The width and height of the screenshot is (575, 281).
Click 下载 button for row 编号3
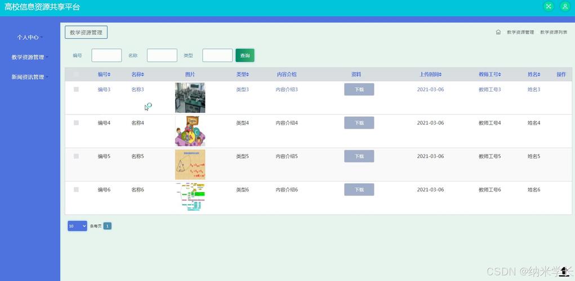pyautogui.click(x=359, y=89)
